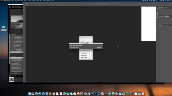Switch to the Kanäle tab

point(164,25)
